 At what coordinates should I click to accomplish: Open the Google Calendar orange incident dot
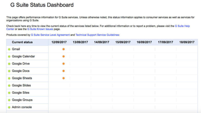click(x=63, y=57)
